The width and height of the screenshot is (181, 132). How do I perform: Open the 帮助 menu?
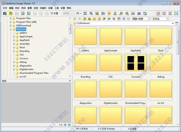[x=69, y=8]
